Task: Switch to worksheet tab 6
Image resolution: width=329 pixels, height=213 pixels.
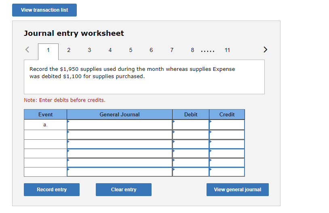Action: [151, 50]
